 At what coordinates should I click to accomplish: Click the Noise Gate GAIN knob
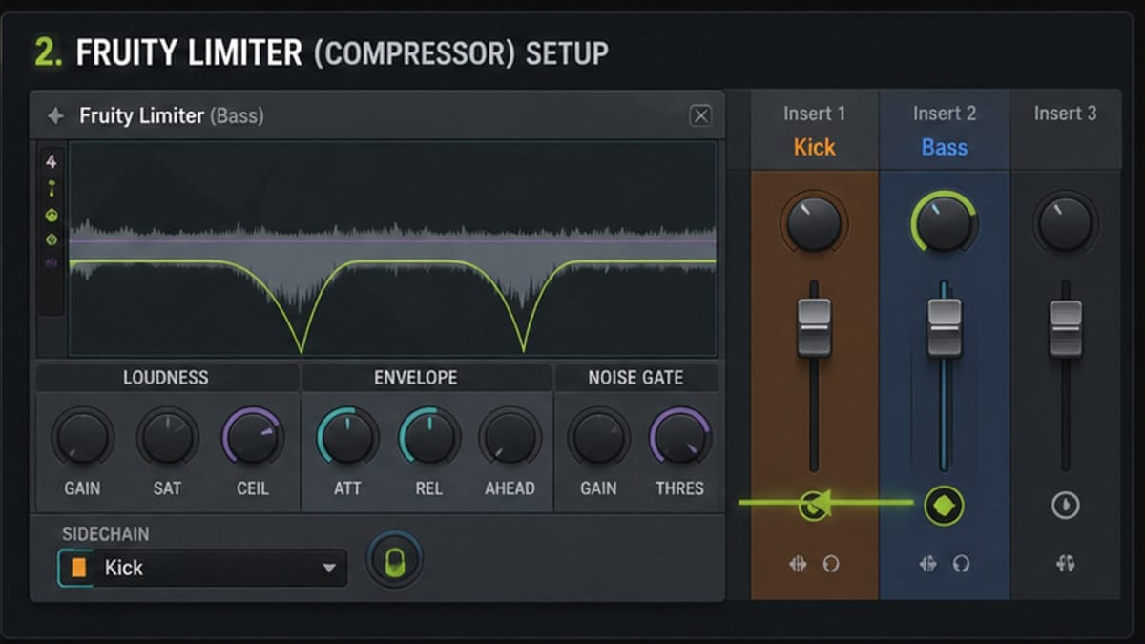coord(598,438)
